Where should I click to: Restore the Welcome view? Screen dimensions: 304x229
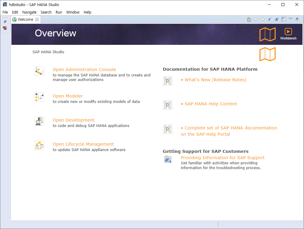(297, 19)
